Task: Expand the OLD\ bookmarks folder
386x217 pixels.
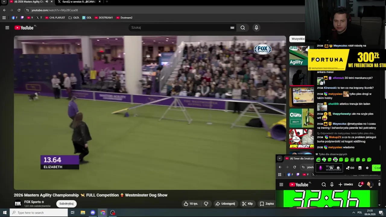Action: click(x=74, y=18)
